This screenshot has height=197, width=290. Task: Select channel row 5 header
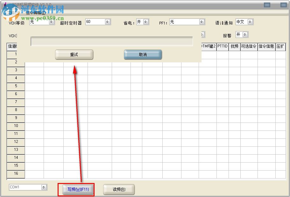16,87
